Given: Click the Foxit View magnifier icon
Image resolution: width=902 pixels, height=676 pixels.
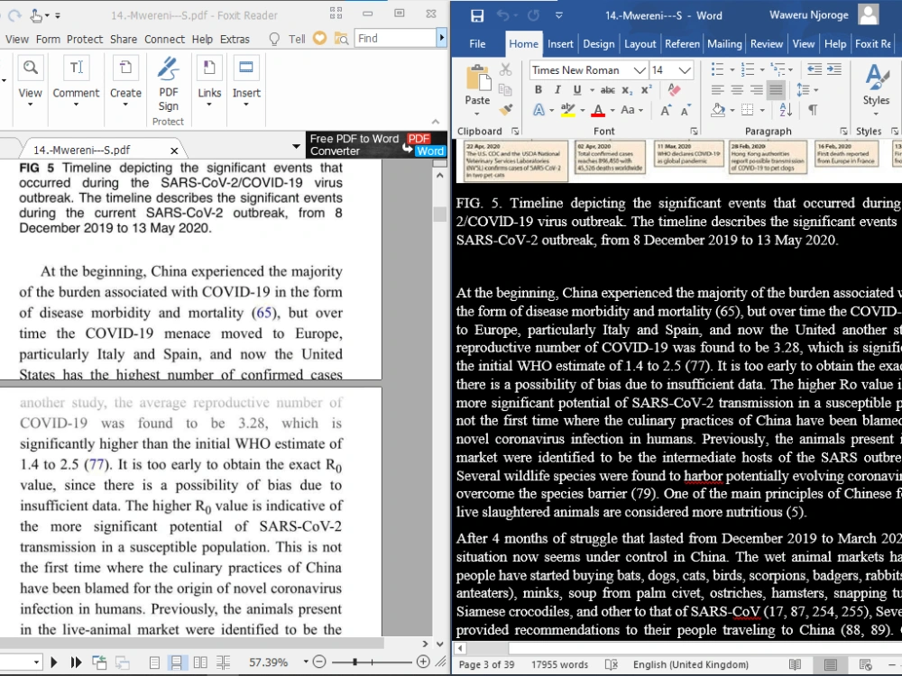Looking at the screenshot, I should point(30,68).
